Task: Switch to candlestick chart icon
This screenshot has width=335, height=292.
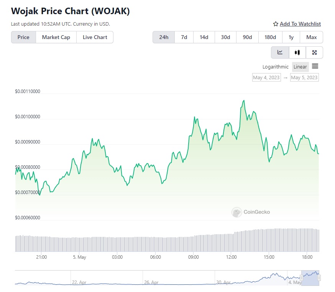Action: click(297, 52)
